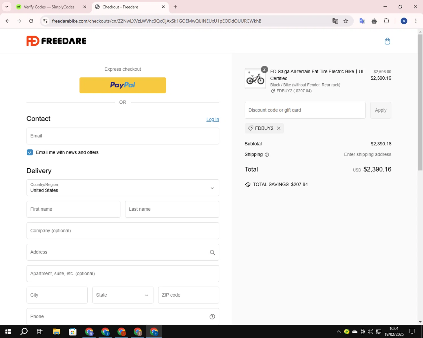Open the volume control in system tray

pos(371,332)
